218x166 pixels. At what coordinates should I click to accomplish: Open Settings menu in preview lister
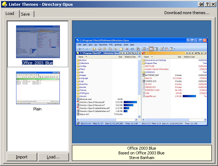coord(118,45)
